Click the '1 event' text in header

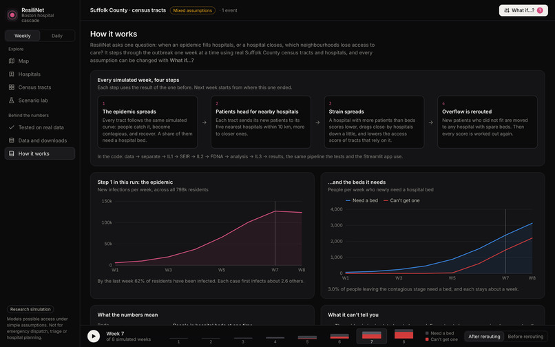(229, 10)
